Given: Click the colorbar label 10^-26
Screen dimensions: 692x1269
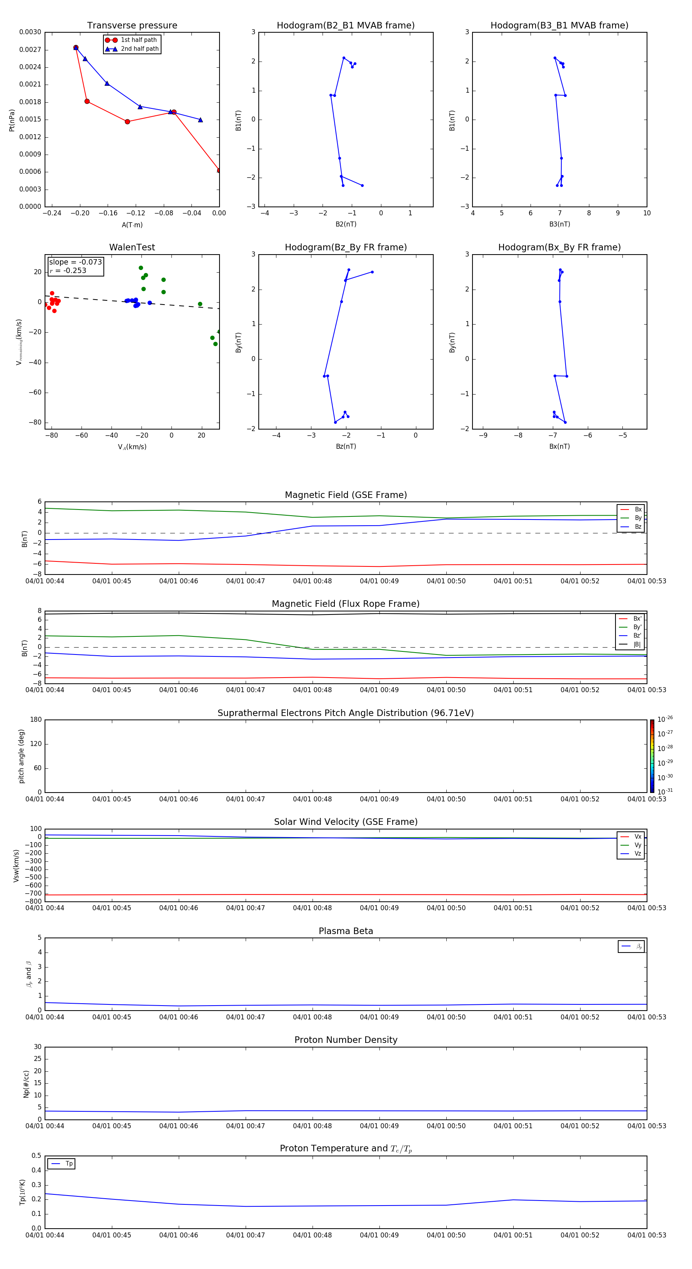Looking at the screenshot, I should tap(665, 719).
